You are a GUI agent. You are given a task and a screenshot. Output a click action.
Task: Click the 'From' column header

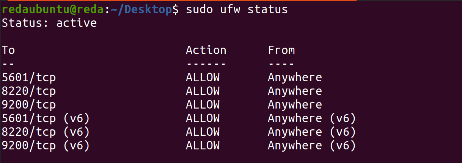tap(281, 50)
